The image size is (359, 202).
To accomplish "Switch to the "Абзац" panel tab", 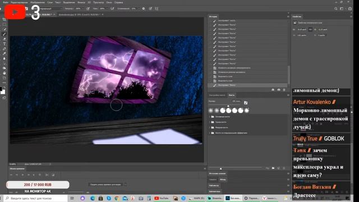I will [x=223, y=180].
